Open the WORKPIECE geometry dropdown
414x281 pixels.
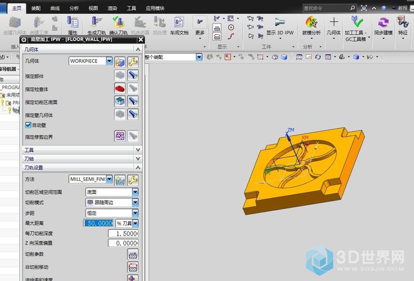[x=110, y=61]
